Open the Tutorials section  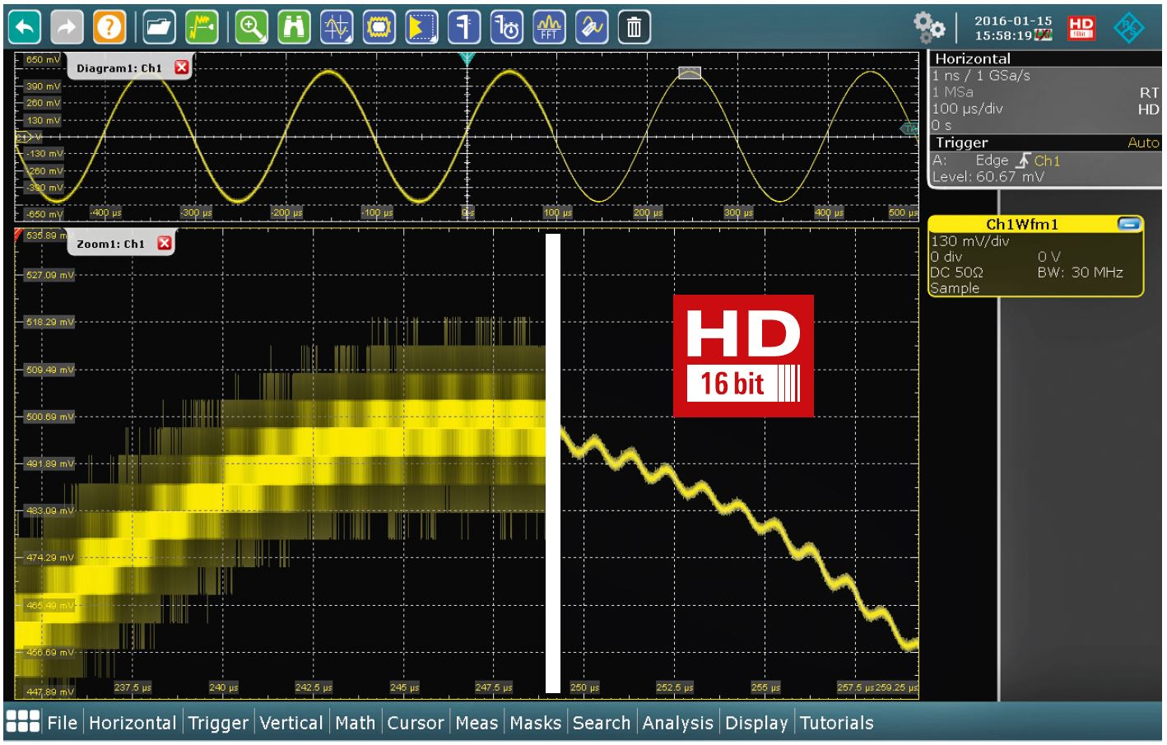tap(836, 724)
